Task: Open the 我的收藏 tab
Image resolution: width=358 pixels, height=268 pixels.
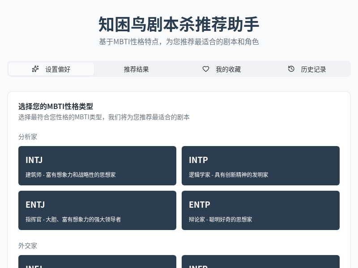Action: 228,69
